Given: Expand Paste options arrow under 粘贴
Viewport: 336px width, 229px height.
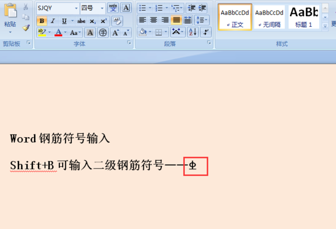Looking at the screenshot, I should [10, 32].
